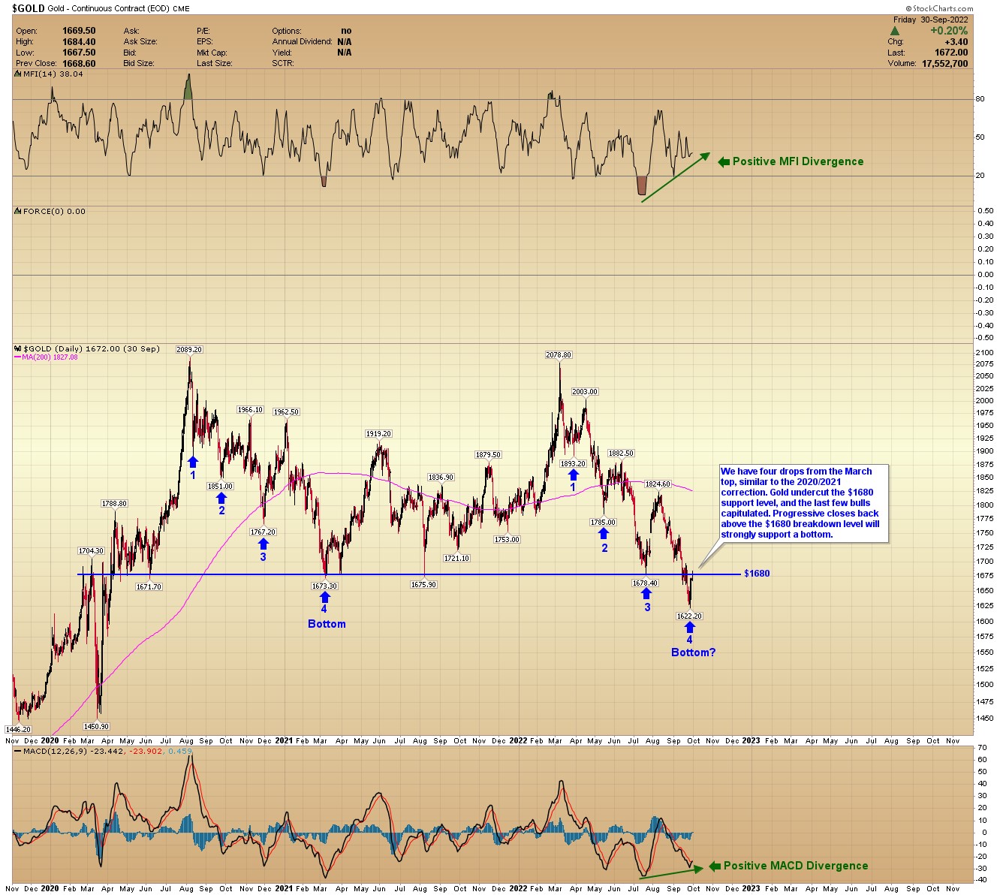Image resolution: width=1006 pixels, height=895 pixels.
Task: Click the 1824.60 price label
Action: click(658, 484)
